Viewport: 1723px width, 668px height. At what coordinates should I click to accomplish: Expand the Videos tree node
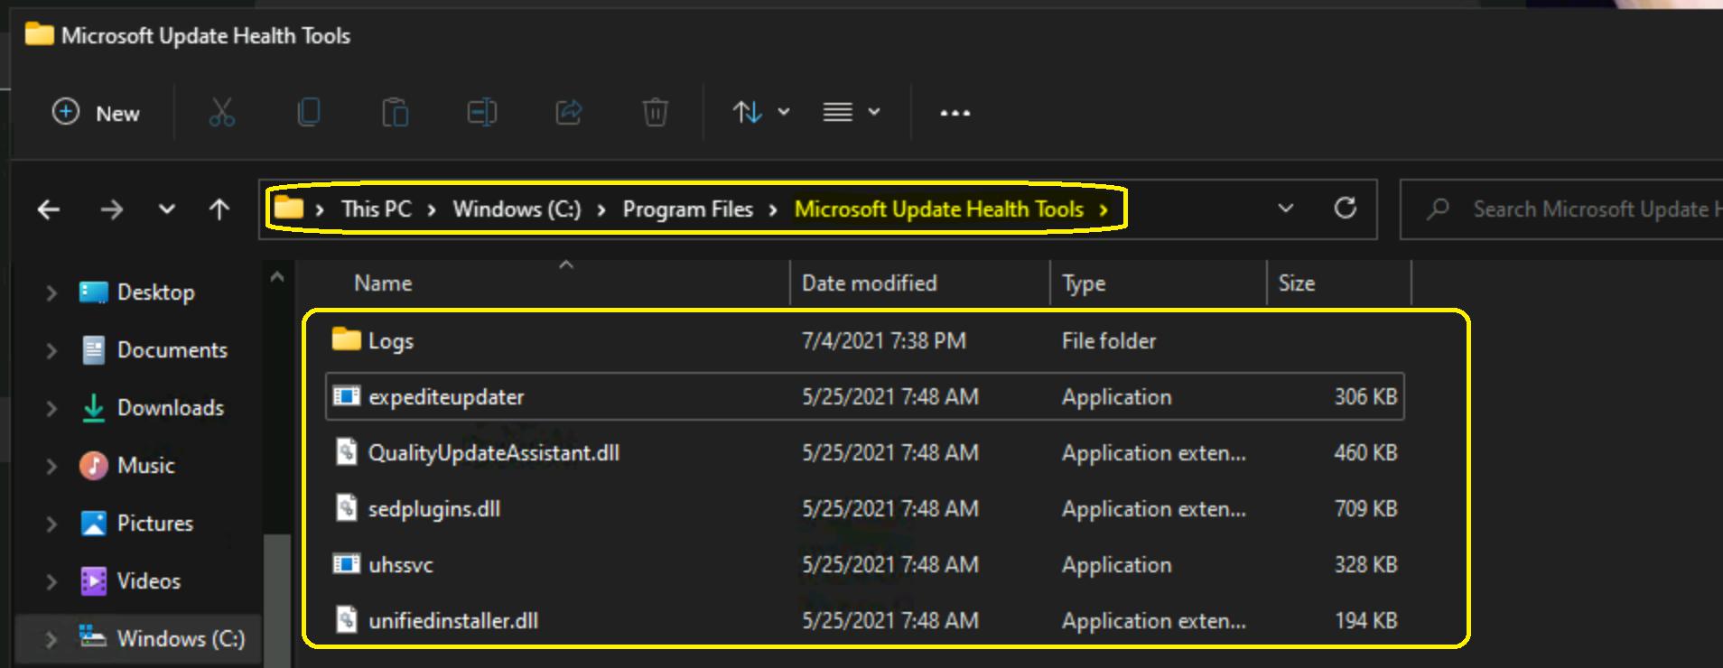pos(51,581)
